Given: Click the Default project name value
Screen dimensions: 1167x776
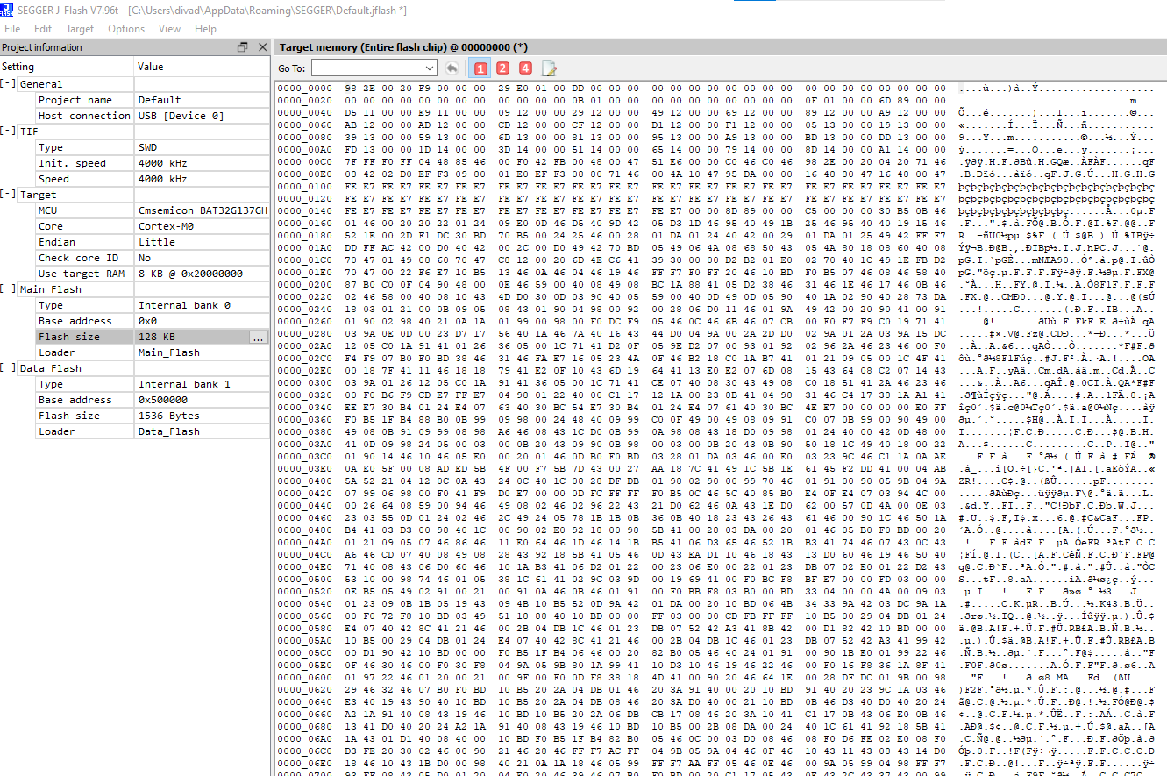Looking at the screenshot, I should (x=160, y=100).
